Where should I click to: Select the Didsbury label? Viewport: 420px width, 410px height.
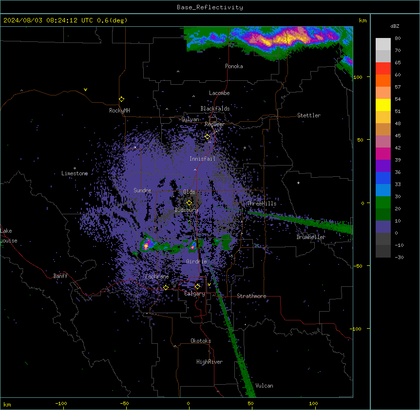click(187, 210)
